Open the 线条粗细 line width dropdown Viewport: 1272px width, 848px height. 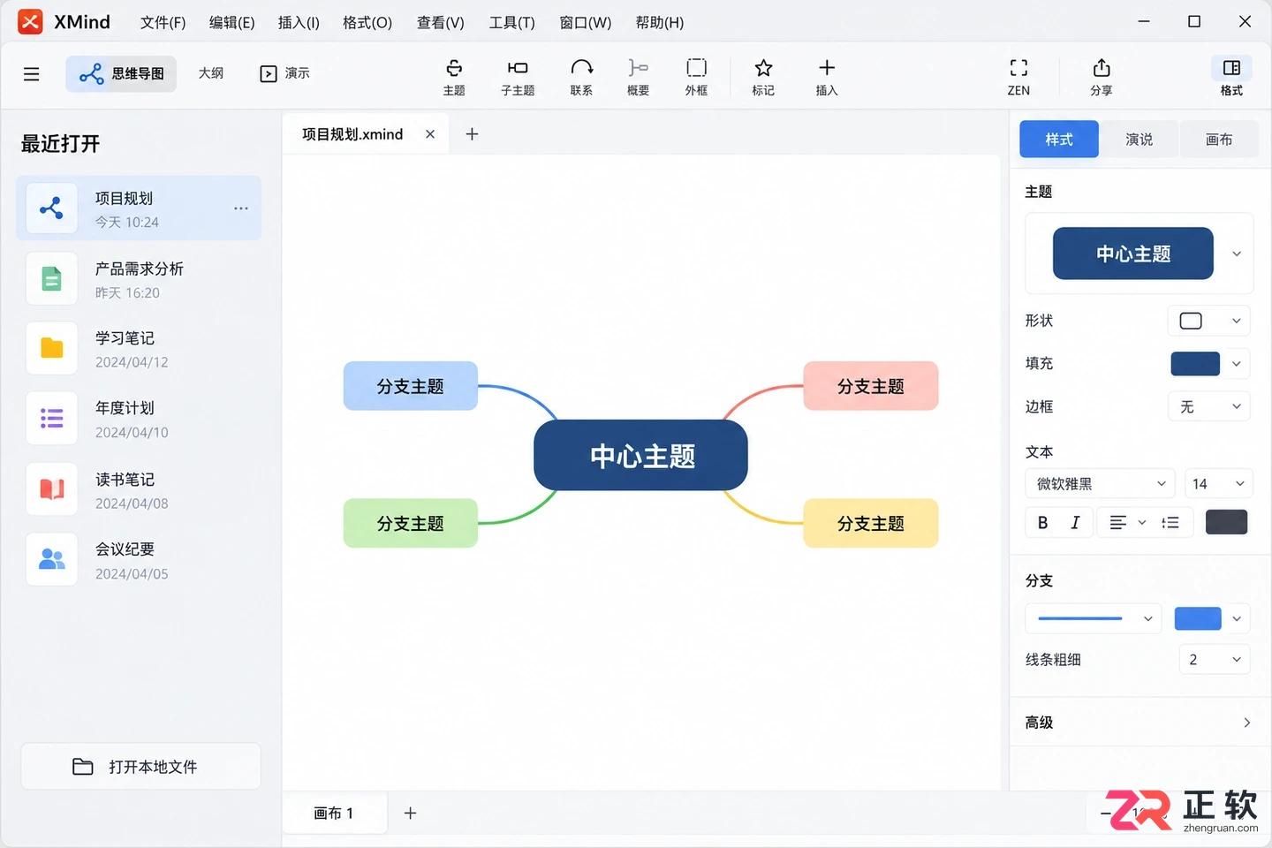point(1215,660)
